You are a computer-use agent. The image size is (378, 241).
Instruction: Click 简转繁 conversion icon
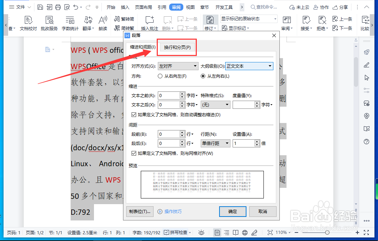pyautogui.click(x=124, y=28)
